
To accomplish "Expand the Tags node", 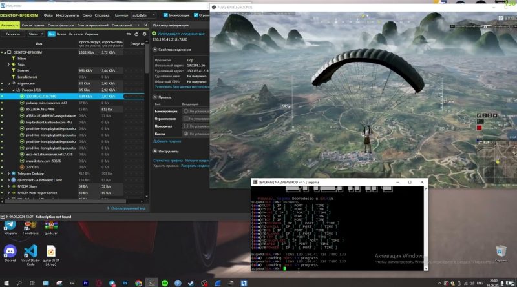I will (x=9, y=64).
